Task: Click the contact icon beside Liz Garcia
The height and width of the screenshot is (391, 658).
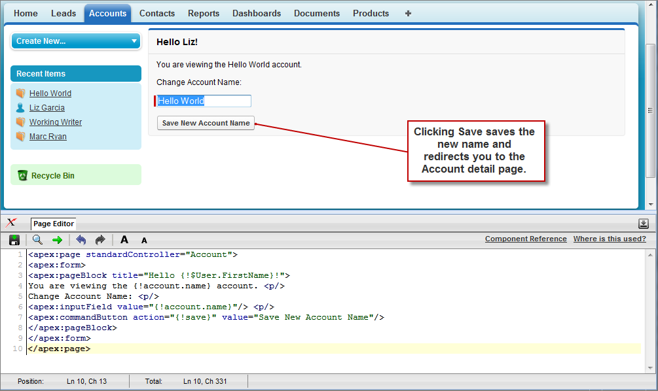Action: coord(21,108)
